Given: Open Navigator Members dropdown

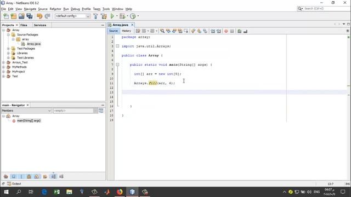Looking at the screenshot, I should pos(26,111).
